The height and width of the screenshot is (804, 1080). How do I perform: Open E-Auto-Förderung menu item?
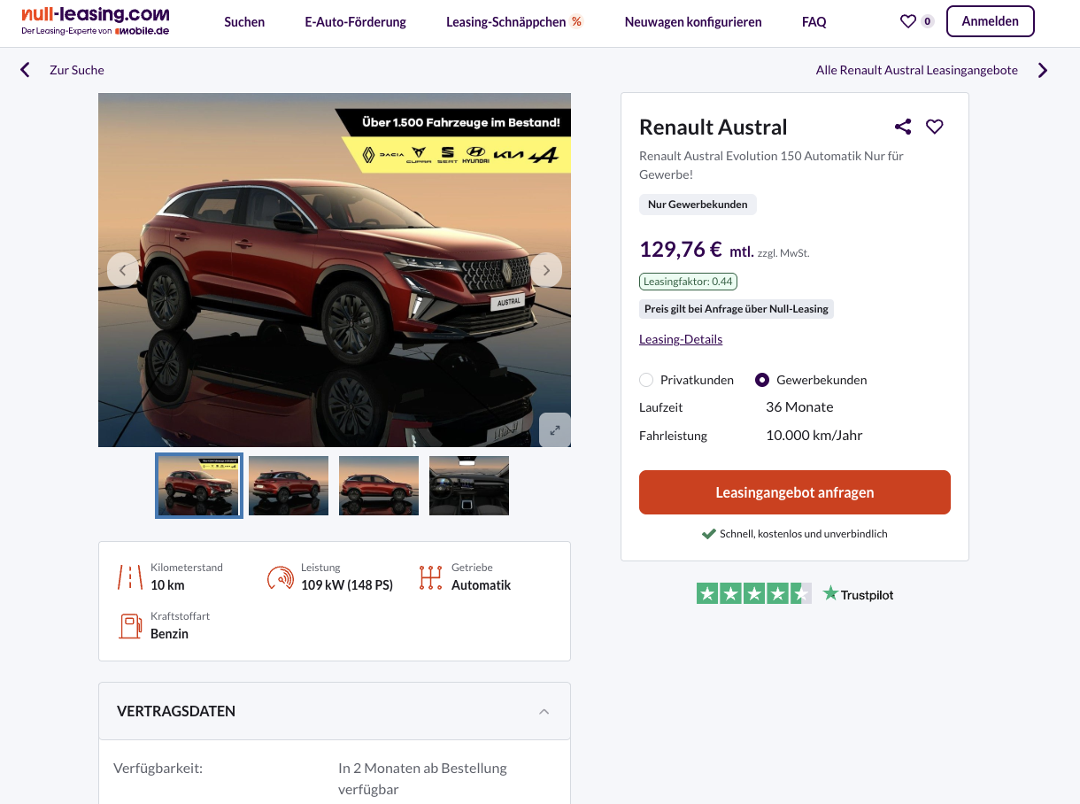click(x=356, y=21)
